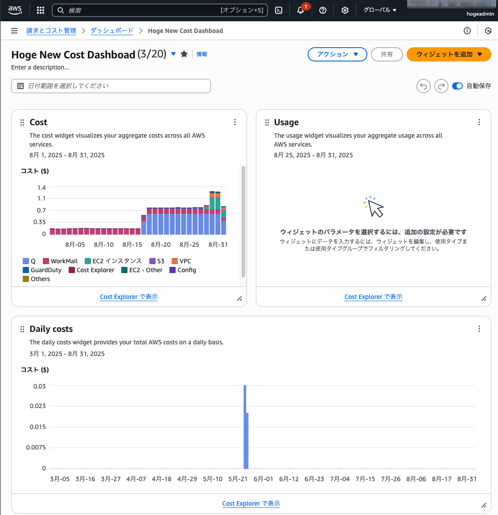Click the Cost widget resize corner handle

[239, 298]
